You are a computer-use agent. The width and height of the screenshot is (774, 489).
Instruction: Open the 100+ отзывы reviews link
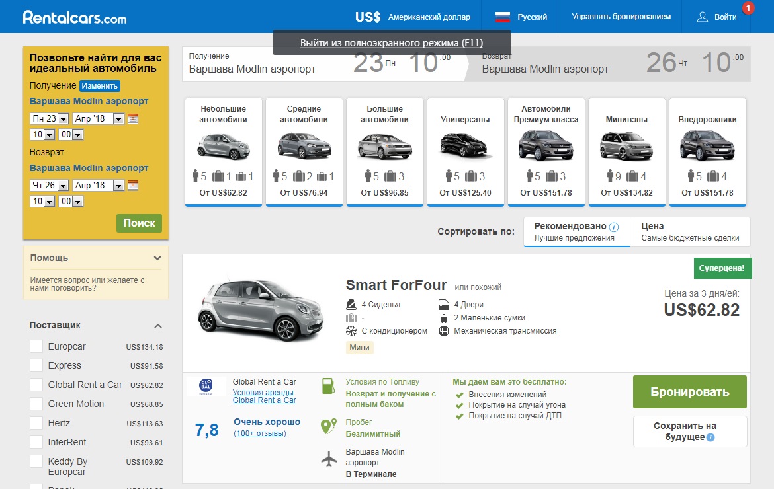point(259,433)
